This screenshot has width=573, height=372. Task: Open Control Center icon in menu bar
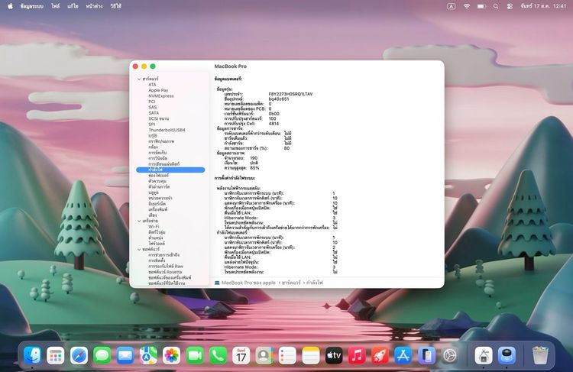click(x=510, y=6)
